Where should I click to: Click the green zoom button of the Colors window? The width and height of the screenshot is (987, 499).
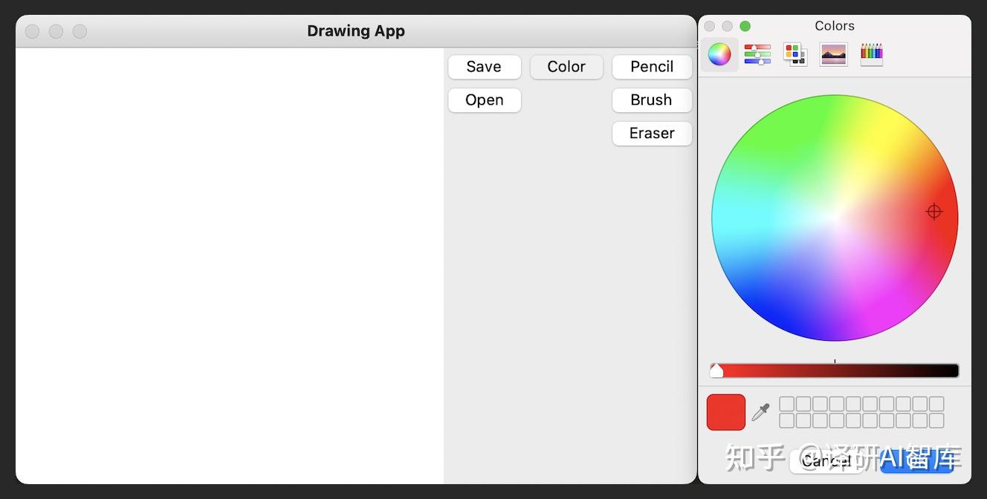(x=745, y=26)
